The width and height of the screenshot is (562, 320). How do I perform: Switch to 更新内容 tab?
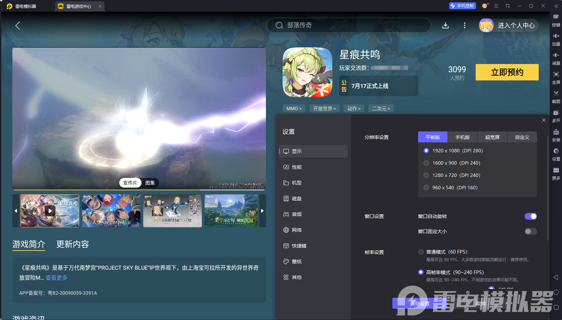click(73, 244)
